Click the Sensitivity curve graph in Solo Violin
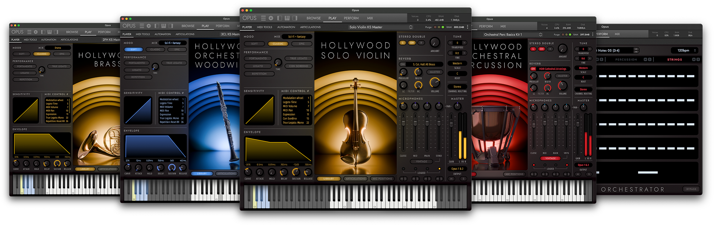714x225 pixels. click(259, 110)
